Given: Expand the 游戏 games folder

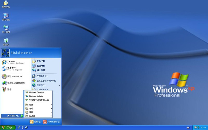Looking at the screenshot, I should coord(38,112).
